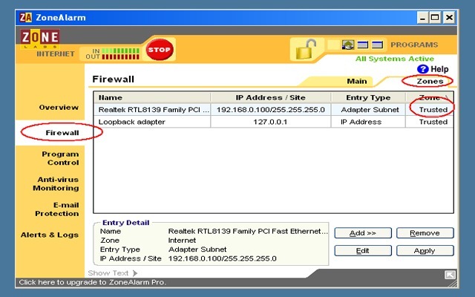Click the blue Help question mark icon
This screenshot has width=475, height=297.
coord(423,69)
